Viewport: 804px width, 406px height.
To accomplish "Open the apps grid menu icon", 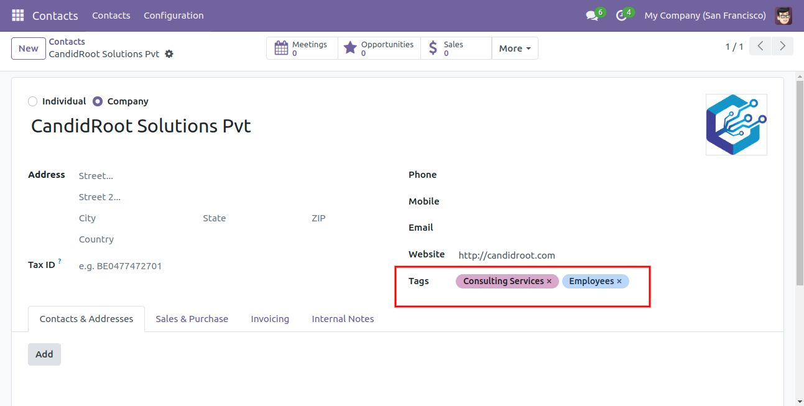I will point(18,16).
